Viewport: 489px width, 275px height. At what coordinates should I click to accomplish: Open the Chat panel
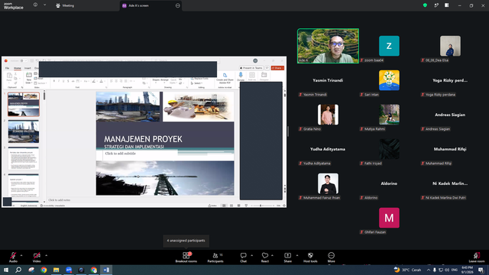(x=243, y=257)
